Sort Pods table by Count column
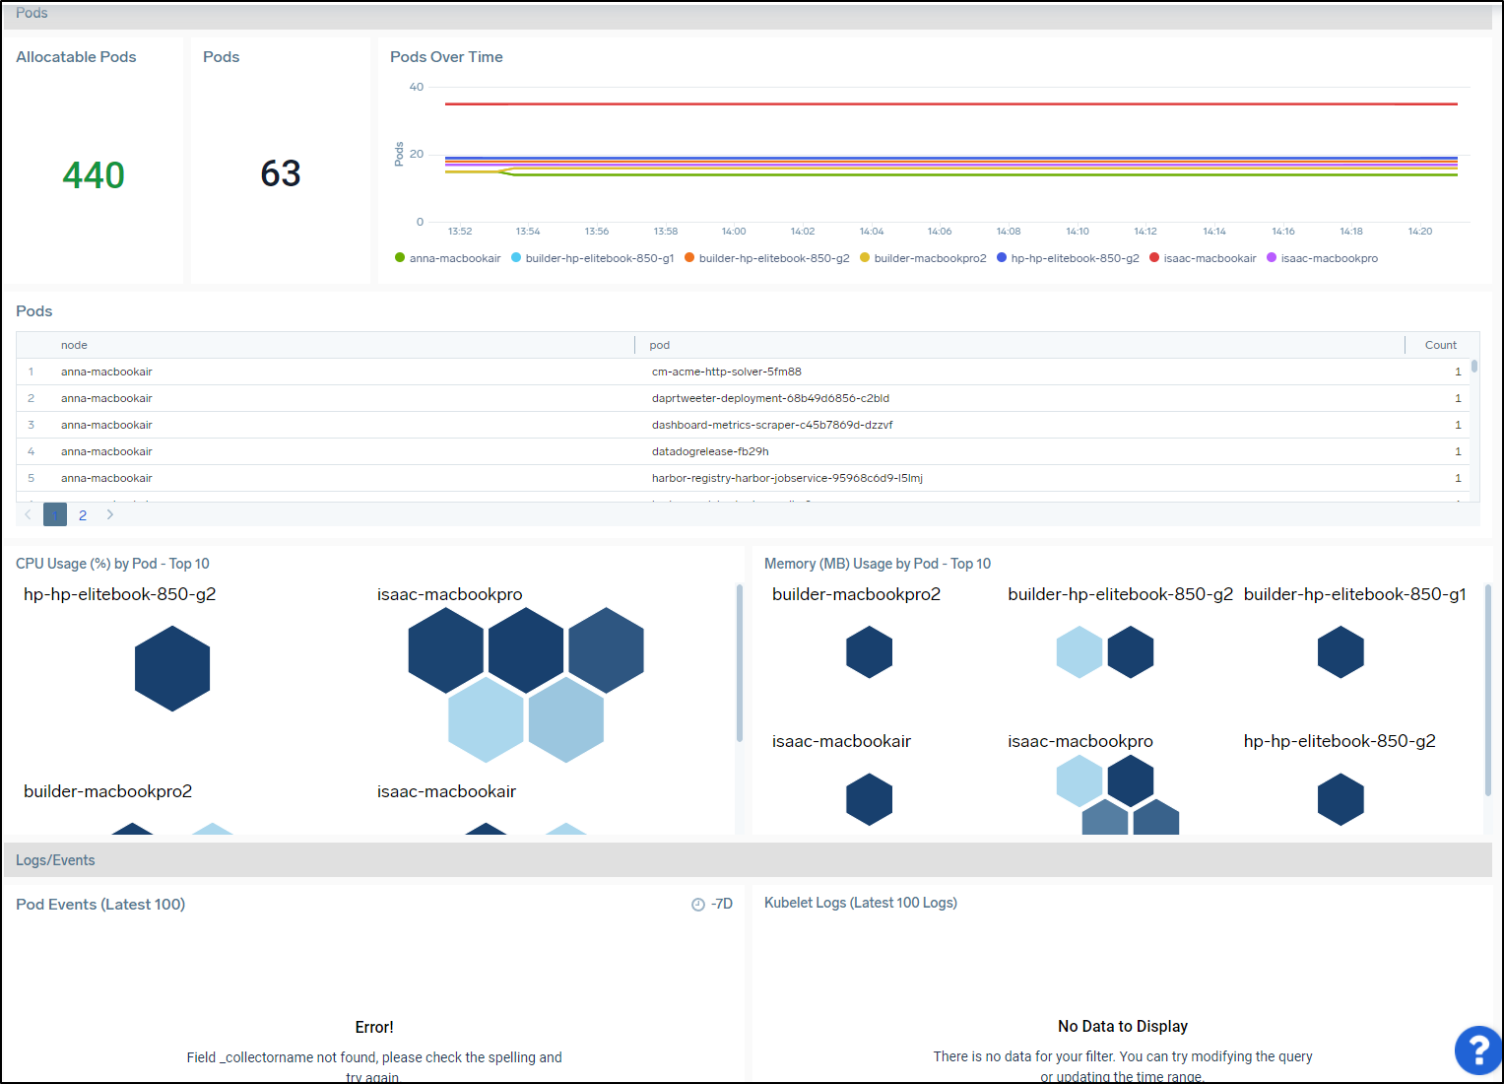The width and height of the screenshot is (1504, 1084). 1440,345
